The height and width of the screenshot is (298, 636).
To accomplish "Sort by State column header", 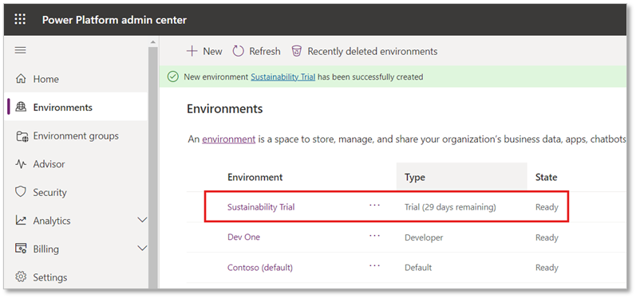I will click(x=546, y=178).
